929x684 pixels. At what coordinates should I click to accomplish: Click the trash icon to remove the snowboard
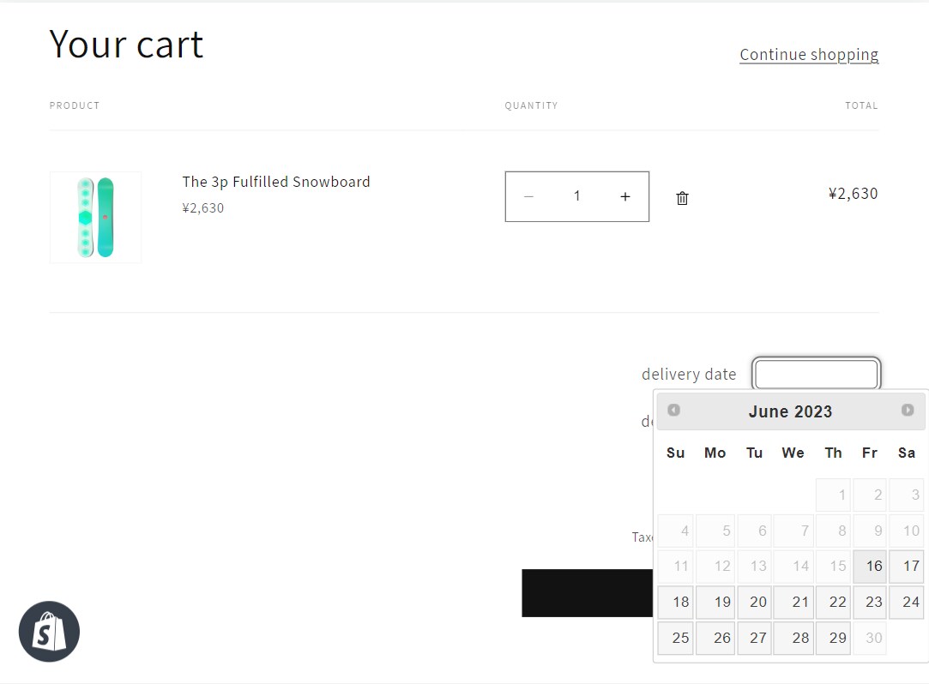682,198
